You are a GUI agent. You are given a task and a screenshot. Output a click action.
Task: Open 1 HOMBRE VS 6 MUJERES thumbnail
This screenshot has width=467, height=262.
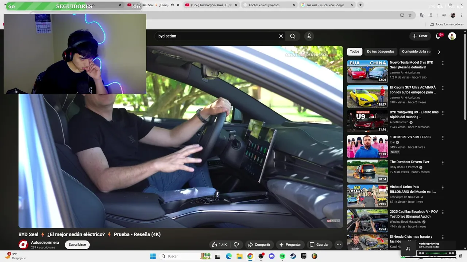point(367,146)
